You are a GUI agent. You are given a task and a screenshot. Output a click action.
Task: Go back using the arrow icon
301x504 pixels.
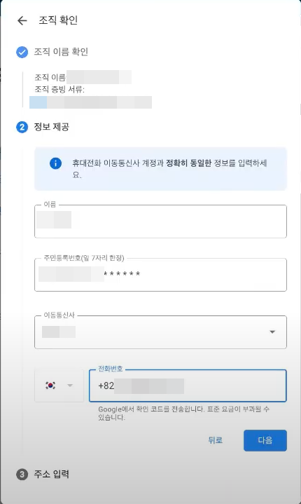point(22,20)
